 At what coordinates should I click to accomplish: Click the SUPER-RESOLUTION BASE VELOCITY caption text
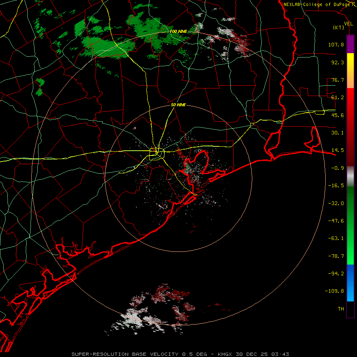click(125, 354)
